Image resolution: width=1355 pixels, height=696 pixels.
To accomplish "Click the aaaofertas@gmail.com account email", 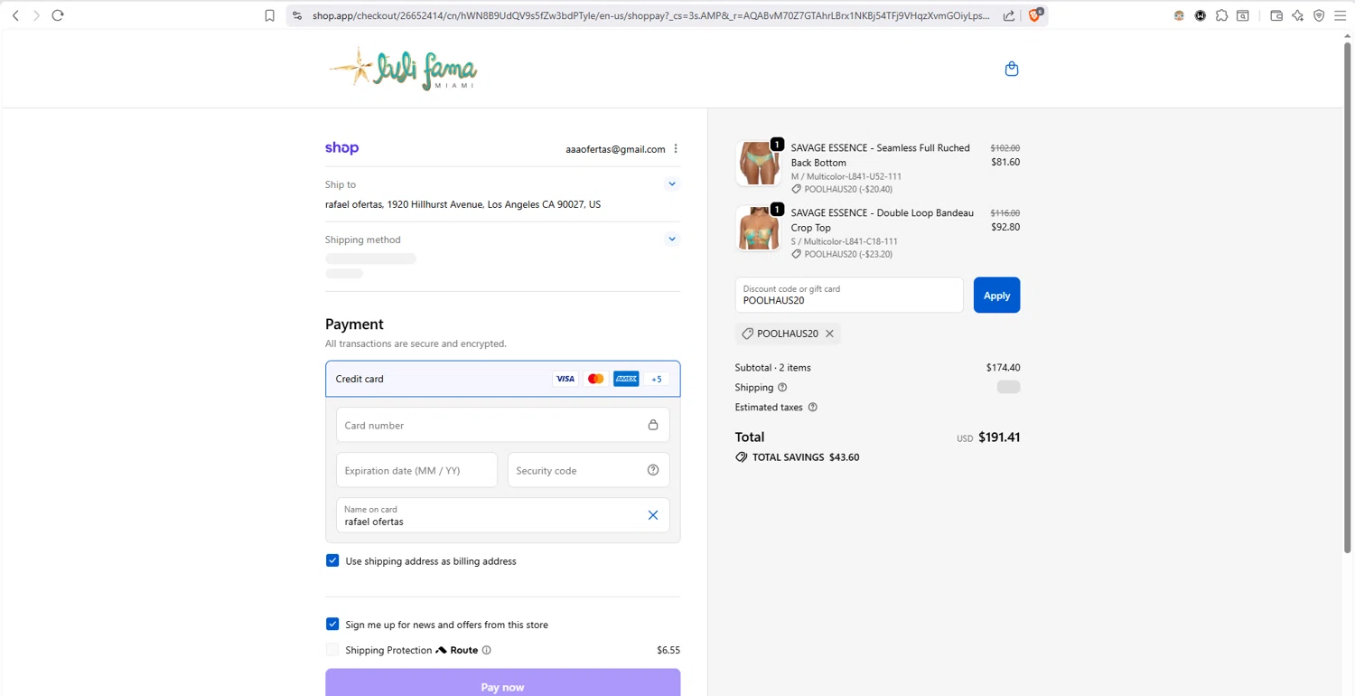I will 615,149.
